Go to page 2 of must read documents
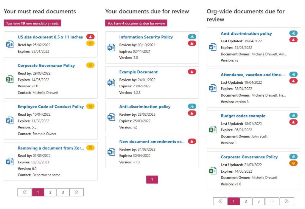The image size is (305, 209). tap(50, 192)
